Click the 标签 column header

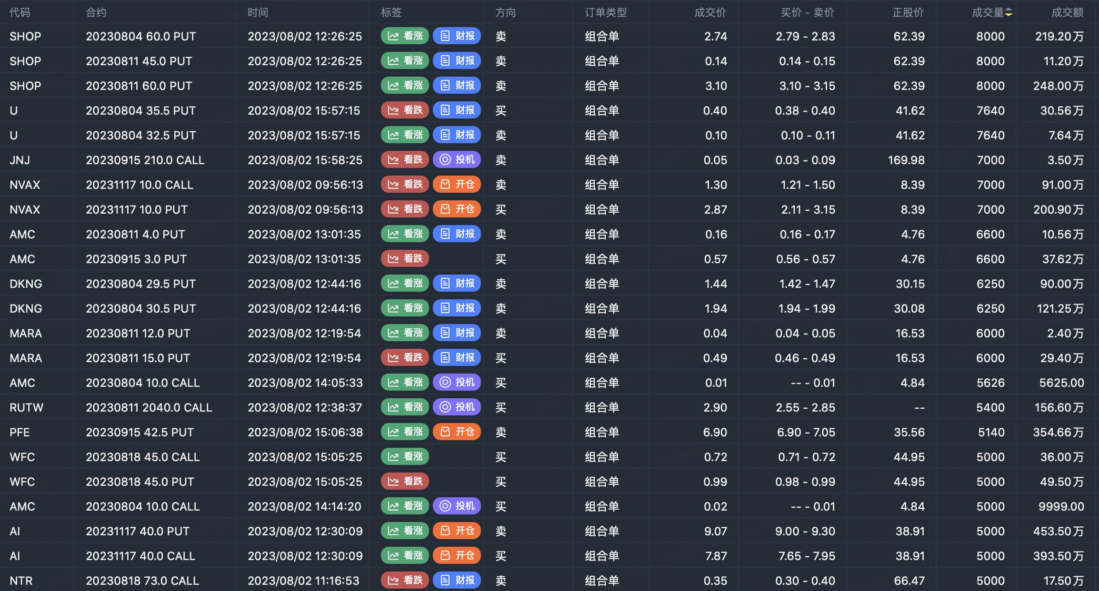(391, 13)
